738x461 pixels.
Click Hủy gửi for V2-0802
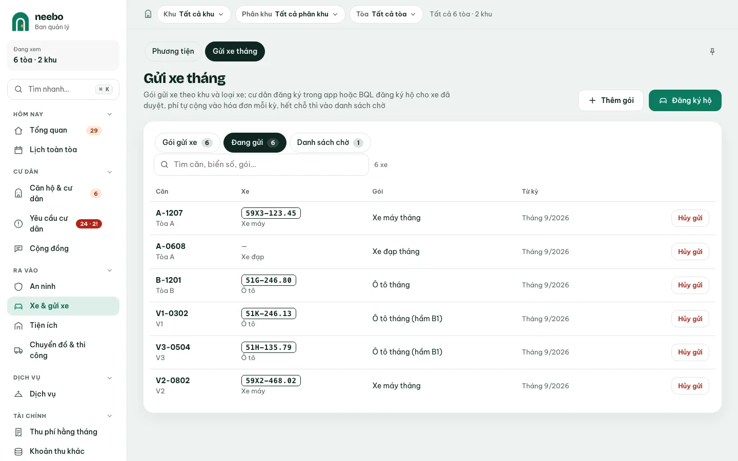pyautogui.click(x=690, y=386)
